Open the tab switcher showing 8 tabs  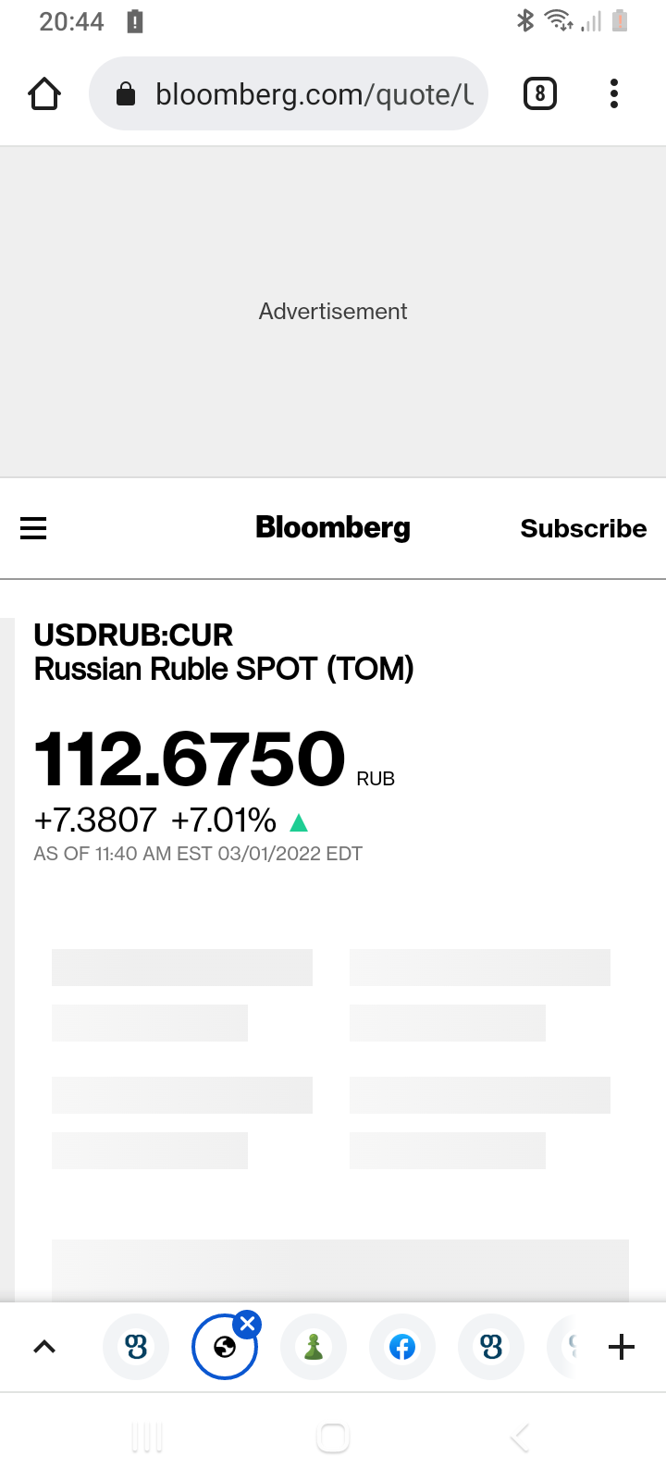coord(540,93)
